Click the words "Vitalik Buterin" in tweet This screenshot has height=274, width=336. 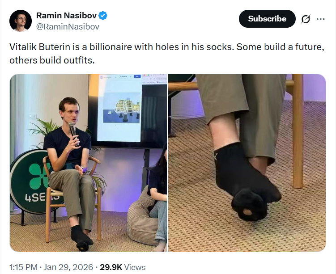[37, 47]
